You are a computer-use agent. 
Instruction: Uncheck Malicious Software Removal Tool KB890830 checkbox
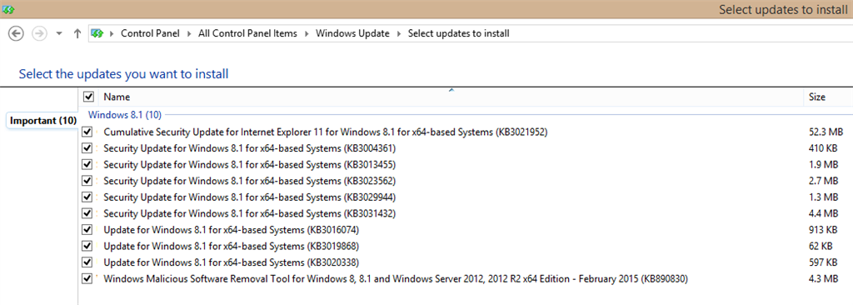pyautogui.click(x=87, y=279)
